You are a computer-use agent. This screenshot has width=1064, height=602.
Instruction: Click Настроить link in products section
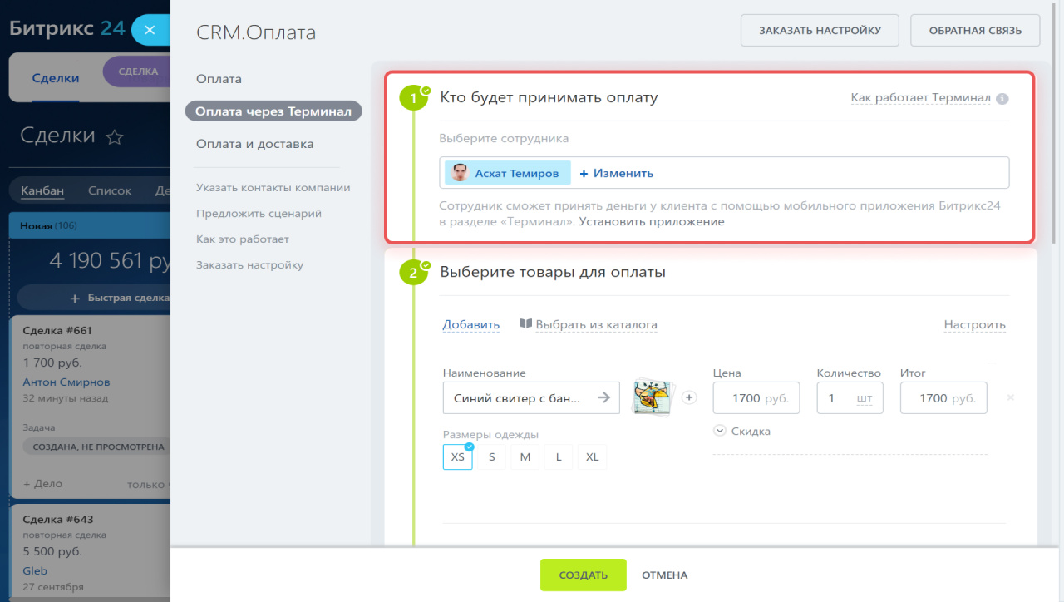(x=974, y=324)
